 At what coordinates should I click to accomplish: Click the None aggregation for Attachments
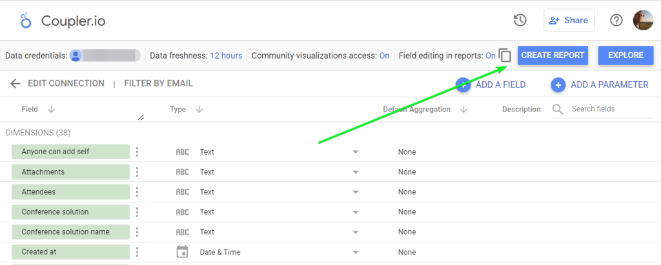pyautogui.click(x=407, y=172)
